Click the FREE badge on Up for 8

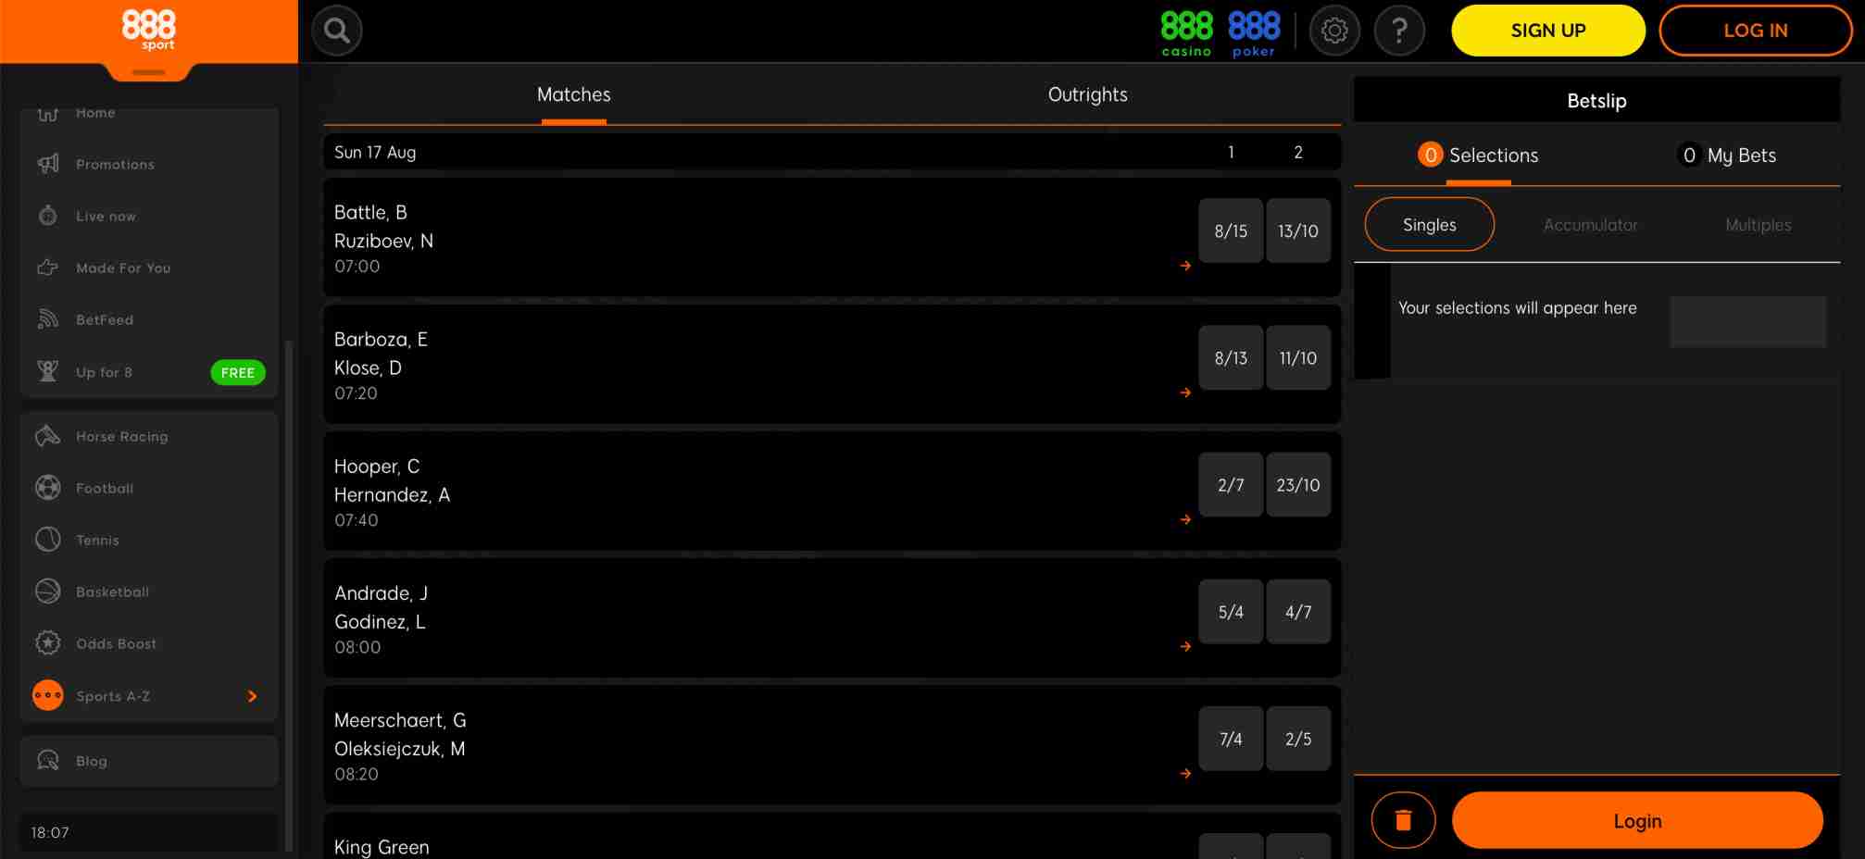coord(238,372)
